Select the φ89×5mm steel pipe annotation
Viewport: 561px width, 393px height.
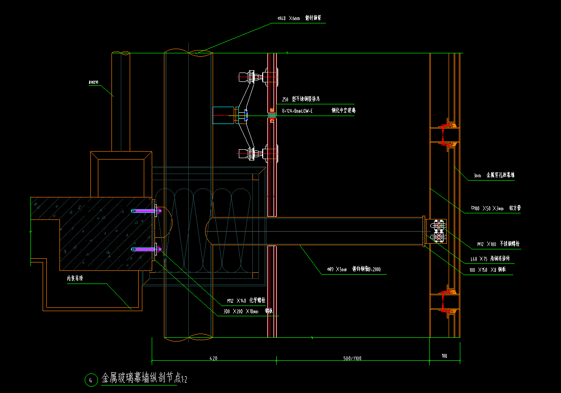pyautogui.click(x=350, y=269)
